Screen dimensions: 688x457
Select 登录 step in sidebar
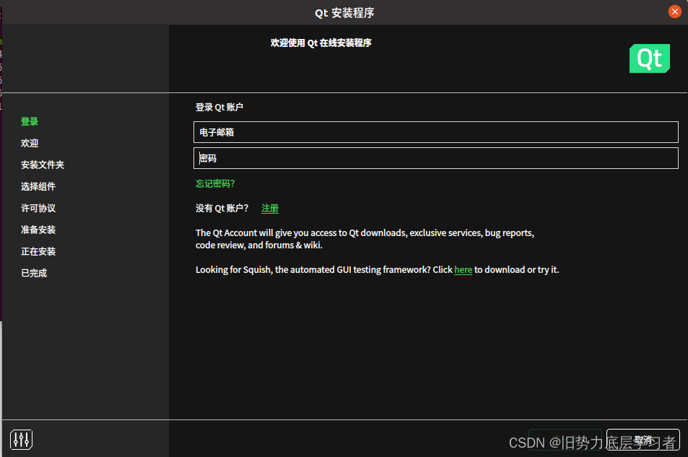(30, 121)
